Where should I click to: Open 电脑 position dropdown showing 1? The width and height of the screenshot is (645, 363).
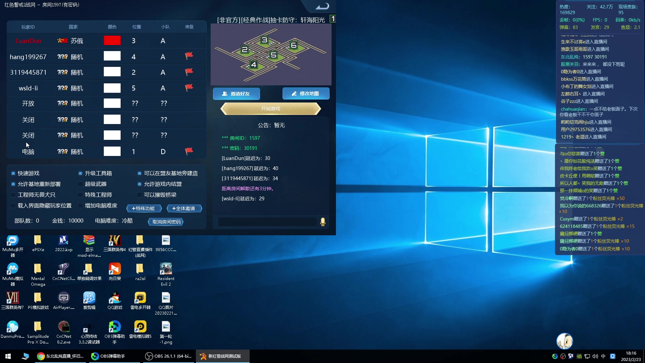134,152
